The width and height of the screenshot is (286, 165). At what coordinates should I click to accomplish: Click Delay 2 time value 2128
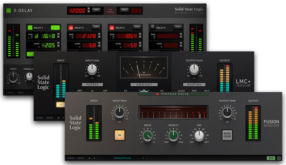(86, 36)
